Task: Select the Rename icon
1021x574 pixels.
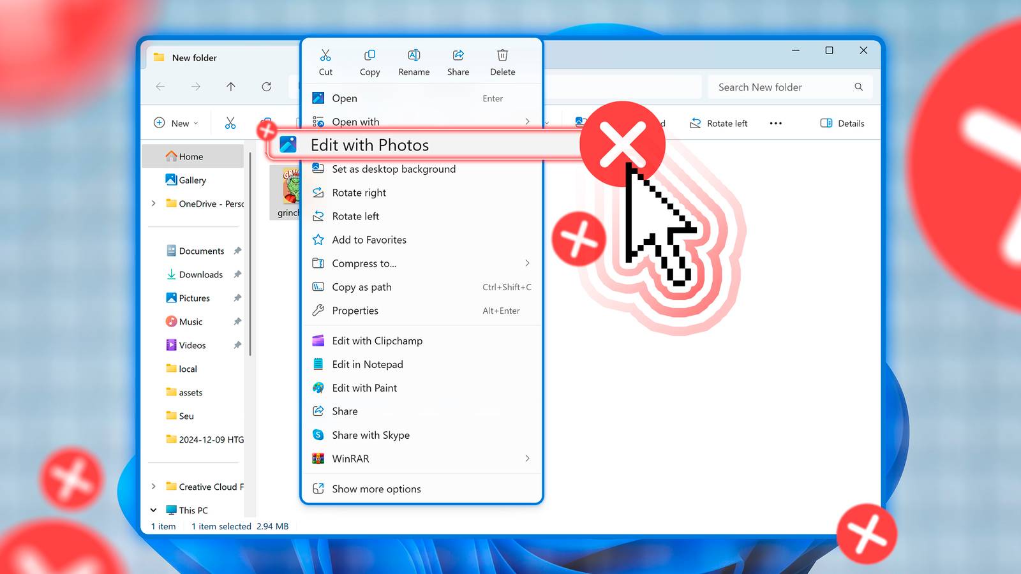Action: click(x=414, y=55)
